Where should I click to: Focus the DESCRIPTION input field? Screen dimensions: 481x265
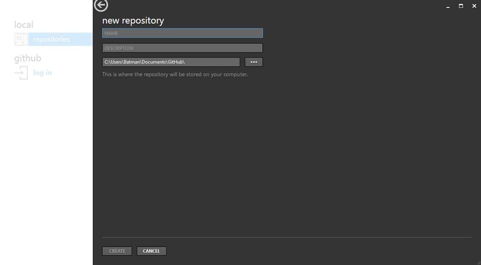(x=182, y=48)
